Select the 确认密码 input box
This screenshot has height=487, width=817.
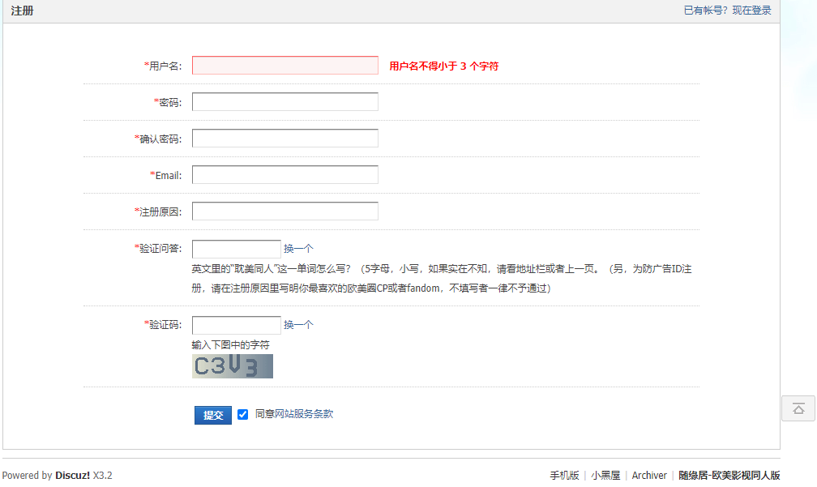tap(285, 138)
